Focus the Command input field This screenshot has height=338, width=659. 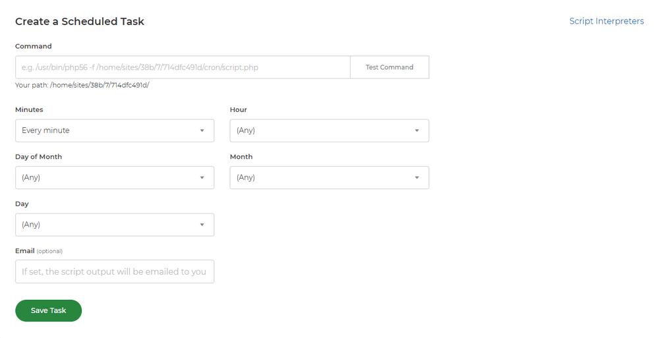pos(183,67)
